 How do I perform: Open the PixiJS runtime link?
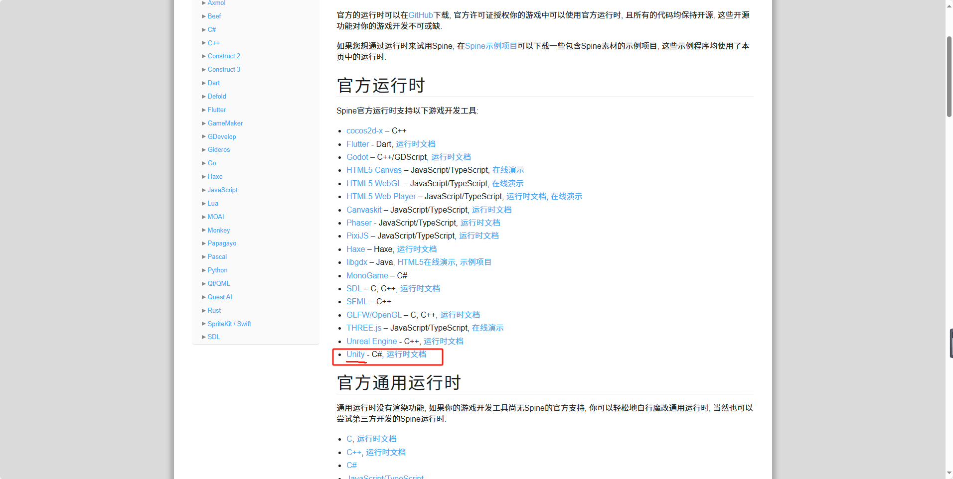point(357,236)
